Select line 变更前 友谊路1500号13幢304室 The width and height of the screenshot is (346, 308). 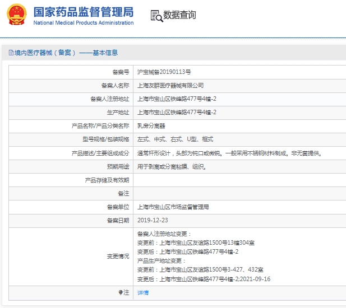(x=196, y=243)
